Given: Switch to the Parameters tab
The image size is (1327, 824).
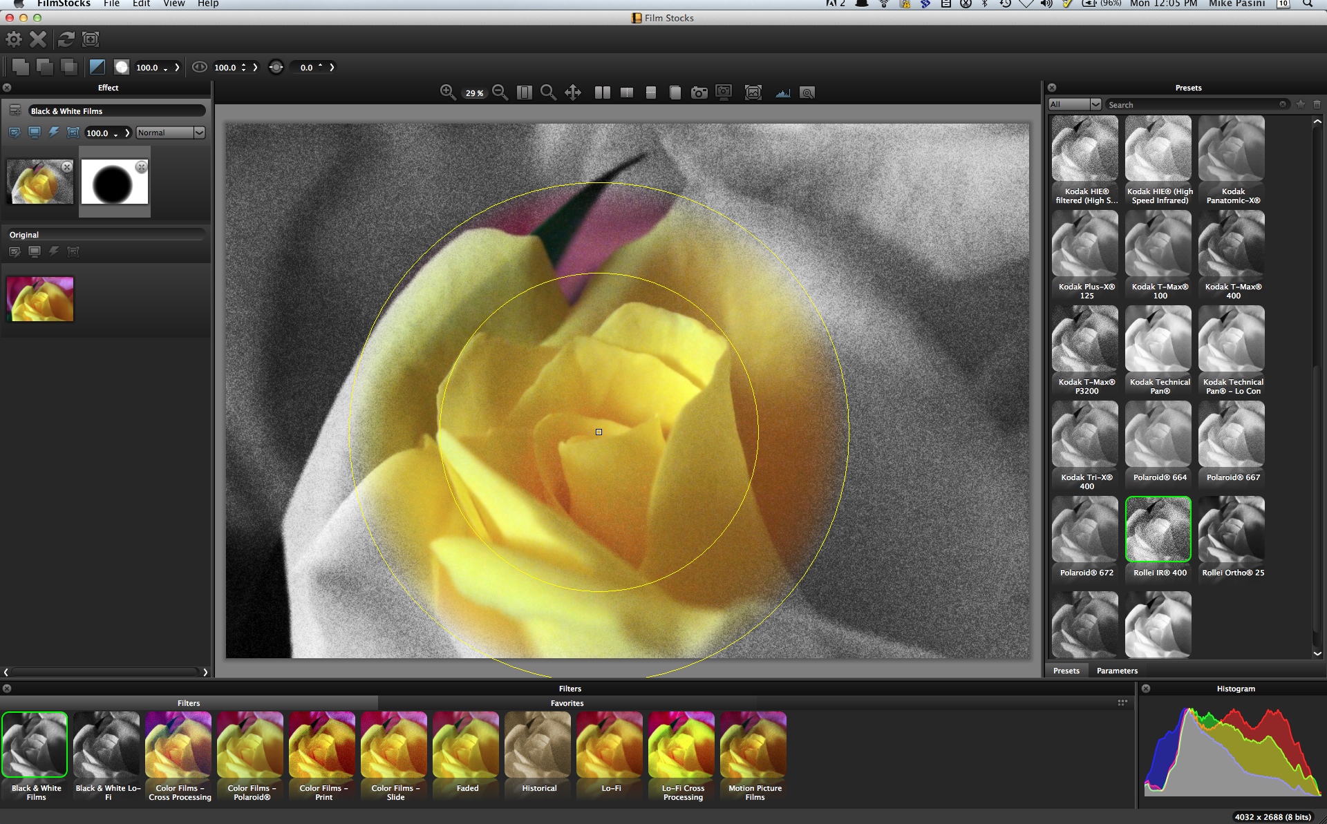Looking at the screenshot, I should 1116,671.
